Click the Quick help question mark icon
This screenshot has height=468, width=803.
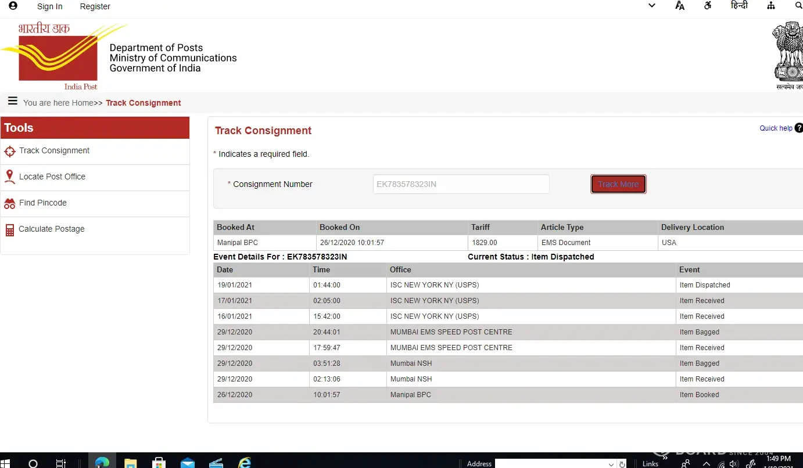(798, 128)
